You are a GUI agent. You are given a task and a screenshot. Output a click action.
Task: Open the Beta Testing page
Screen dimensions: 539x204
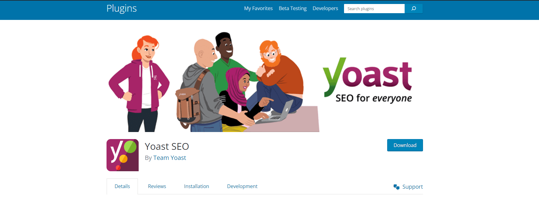pos(293,9)
